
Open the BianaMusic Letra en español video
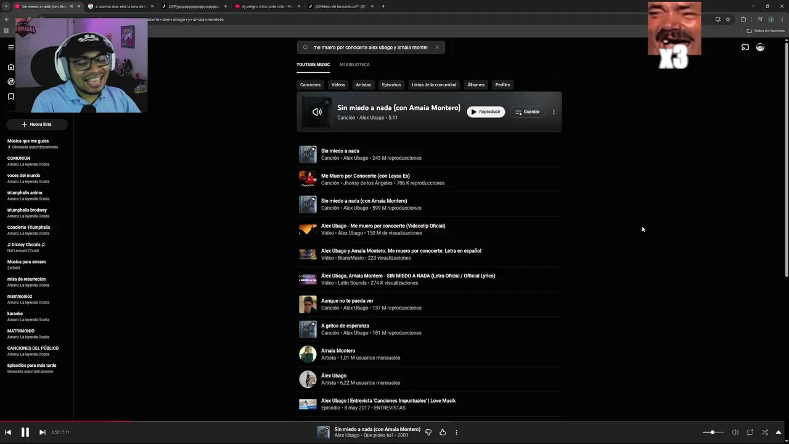point(430,254)
